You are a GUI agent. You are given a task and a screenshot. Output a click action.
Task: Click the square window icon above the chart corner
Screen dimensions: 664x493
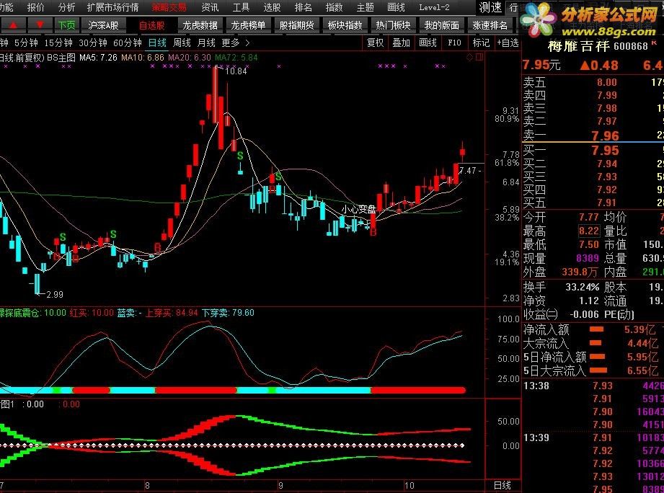pos(479,57)
